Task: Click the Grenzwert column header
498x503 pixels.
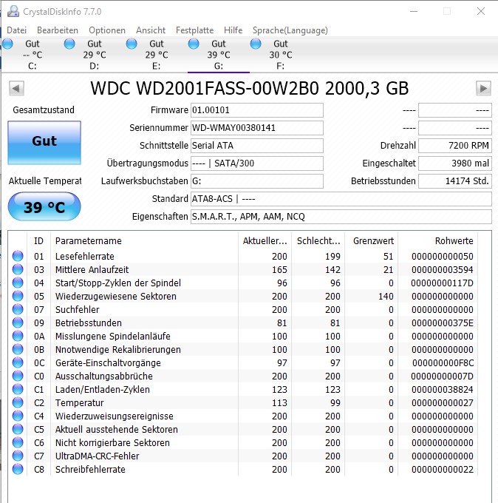Action: click(372, 240)
